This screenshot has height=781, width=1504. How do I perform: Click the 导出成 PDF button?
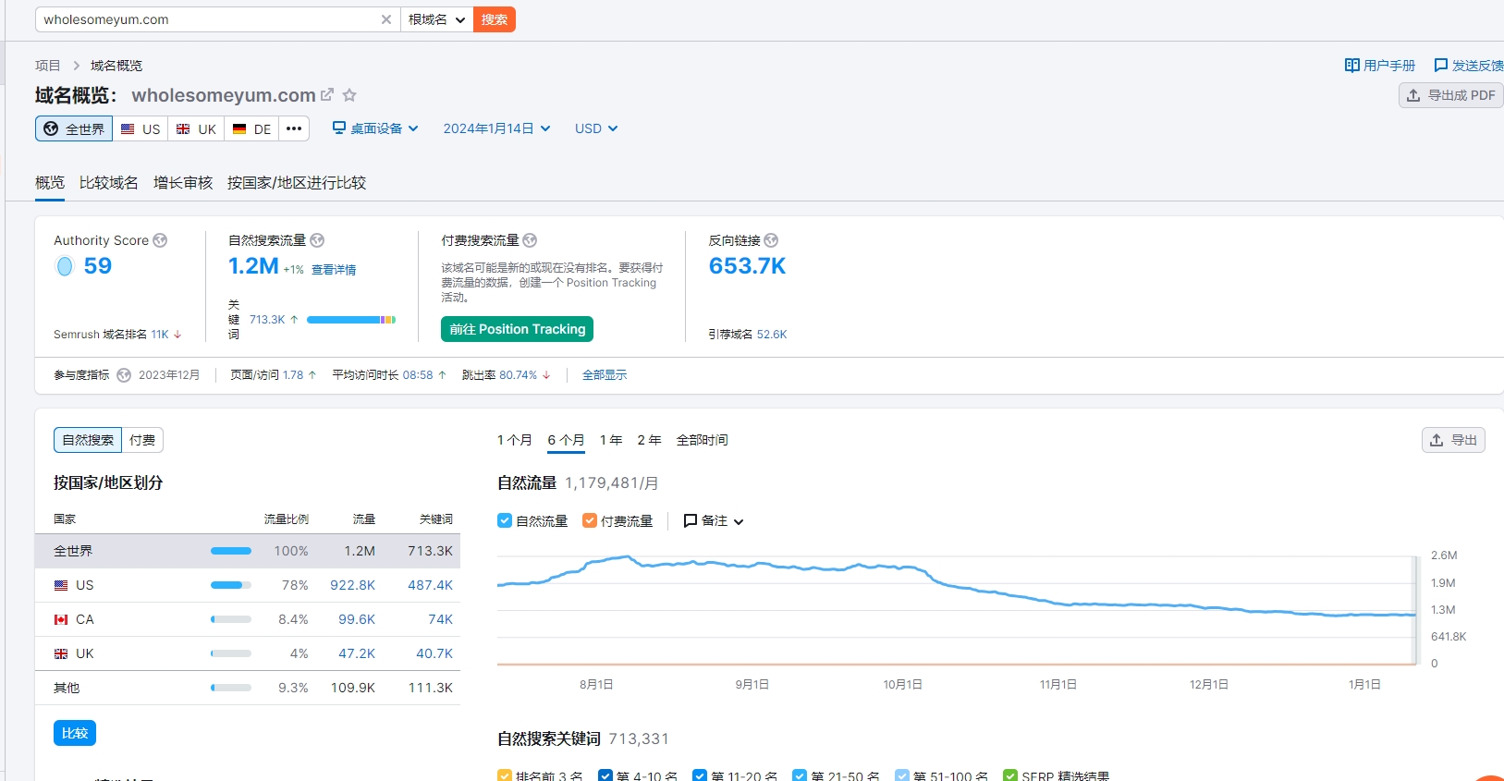click(x=1450, y=95)
